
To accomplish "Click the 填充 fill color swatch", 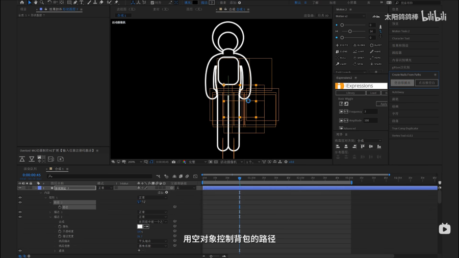I will point(195,3).
